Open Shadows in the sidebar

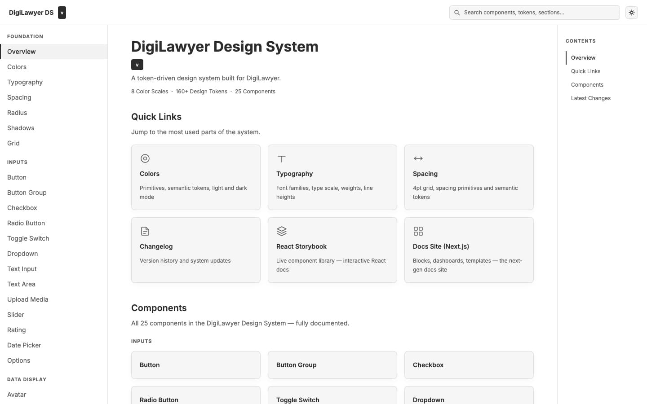tap(54, 128)
